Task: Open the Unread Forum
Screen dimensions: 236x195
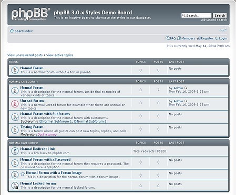Action: [32, 101]
